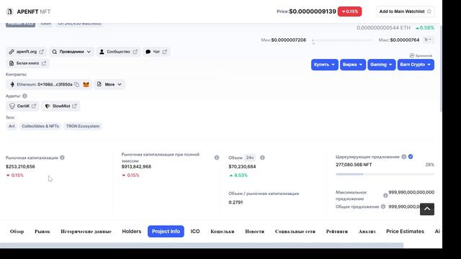Click the Белая книга document icon
Viewport: 461px width, 259px height.
click(12, 63)
